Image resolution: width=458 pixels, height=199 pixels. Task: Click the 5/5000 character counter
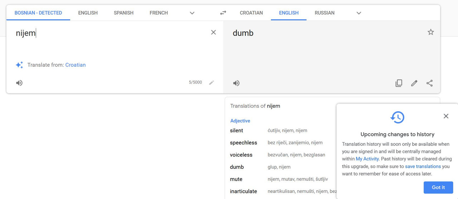[x=195, y=82]
